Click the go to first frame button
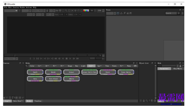Screen dimensions: 189x106 55,59
